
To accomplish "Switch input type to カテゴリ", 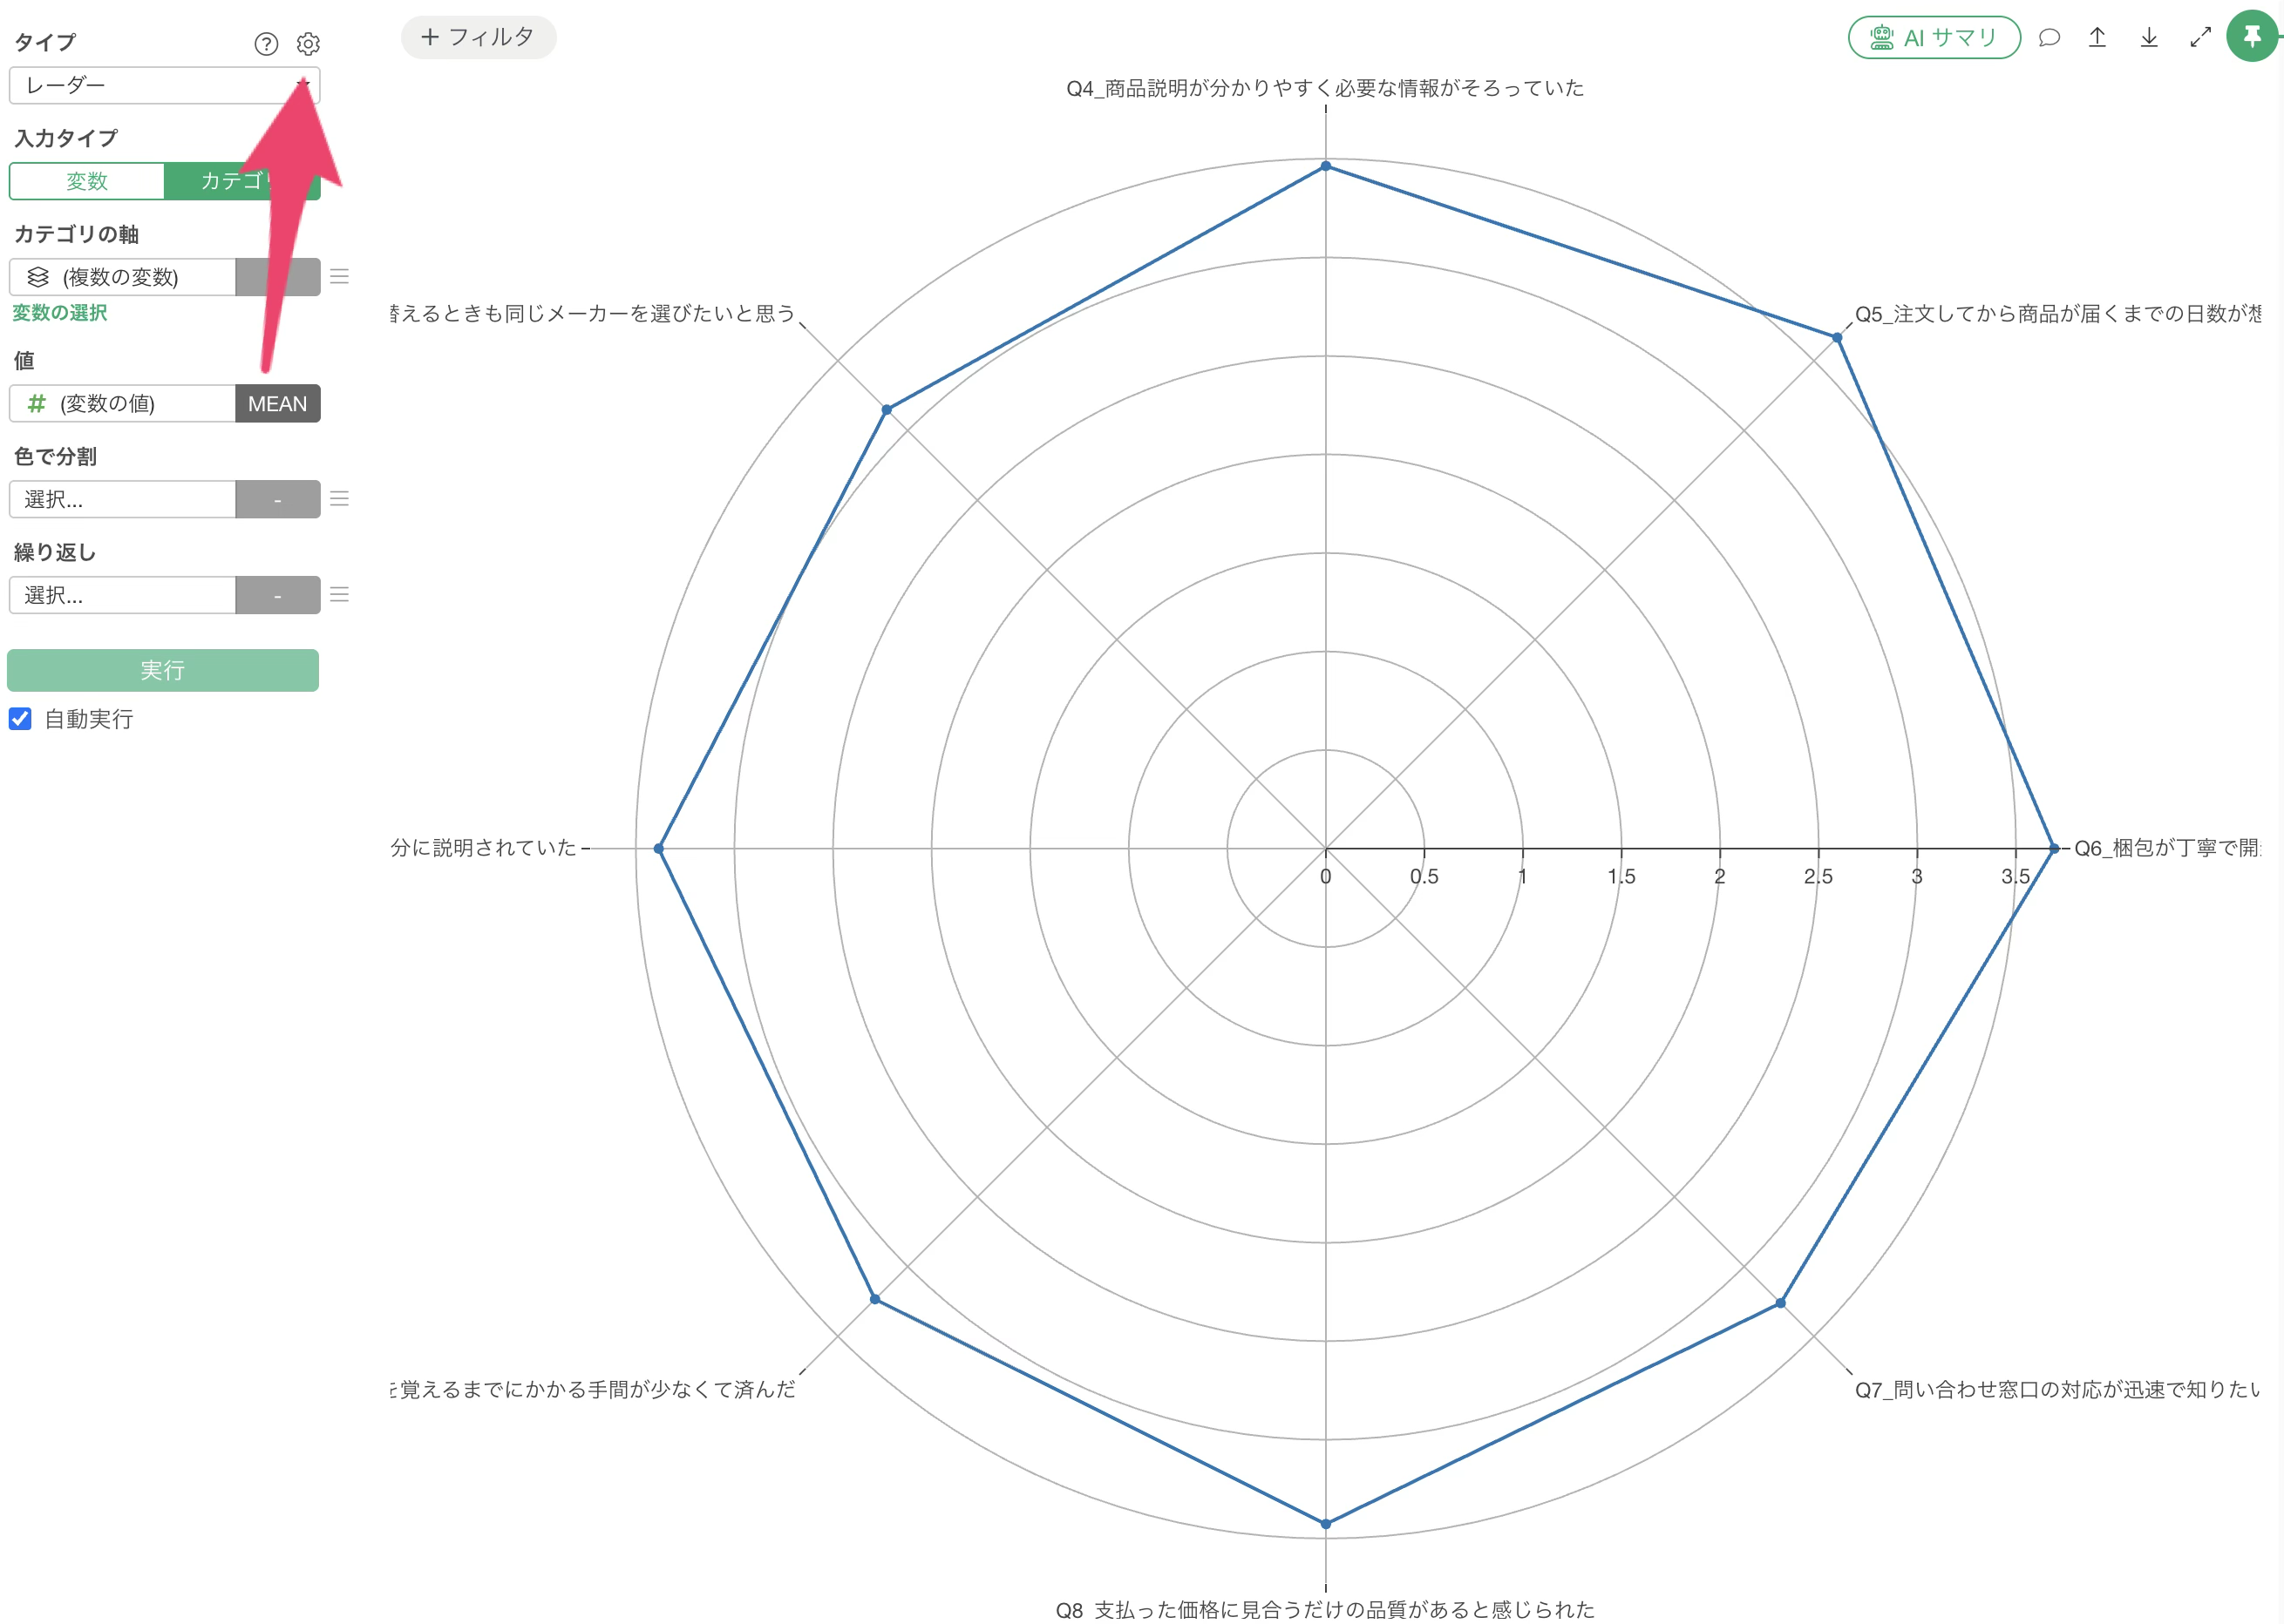I will 242,181.
